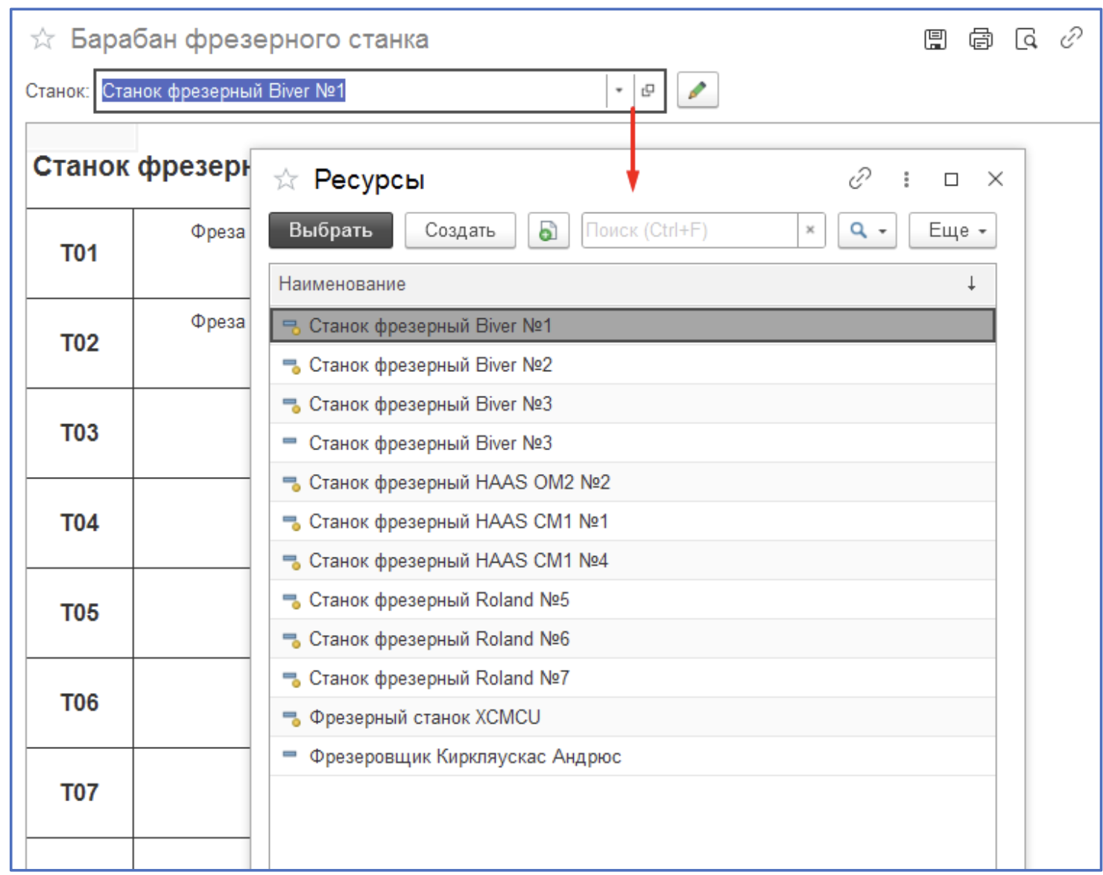Select Станок фрезерный HAAS OM2 №2 row
The height and width of the screenshot is (875, 1103).
(459, 482)
